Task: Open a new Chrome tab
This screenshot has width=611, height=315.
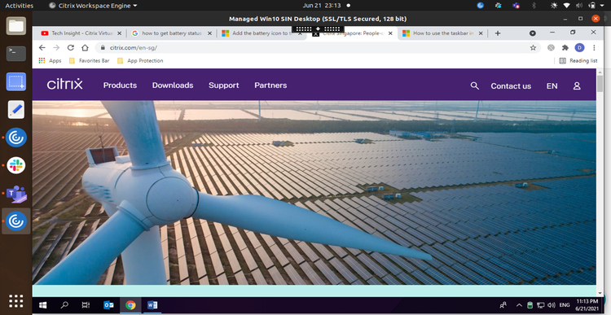Action: click(498, 33)
